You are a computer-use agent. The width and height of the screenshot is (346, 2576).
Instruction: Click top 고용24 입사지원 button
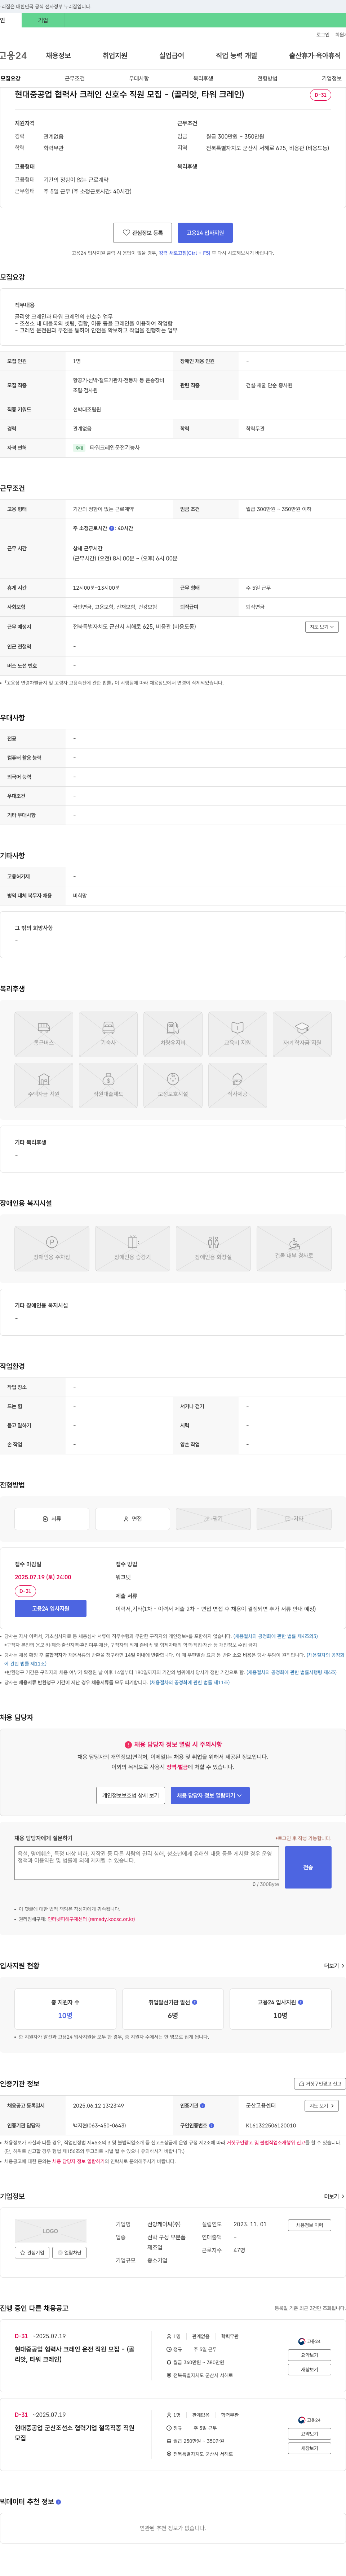click(205, 233)
